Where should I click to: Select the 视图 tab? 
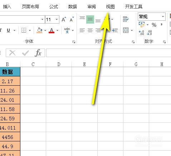110,7
